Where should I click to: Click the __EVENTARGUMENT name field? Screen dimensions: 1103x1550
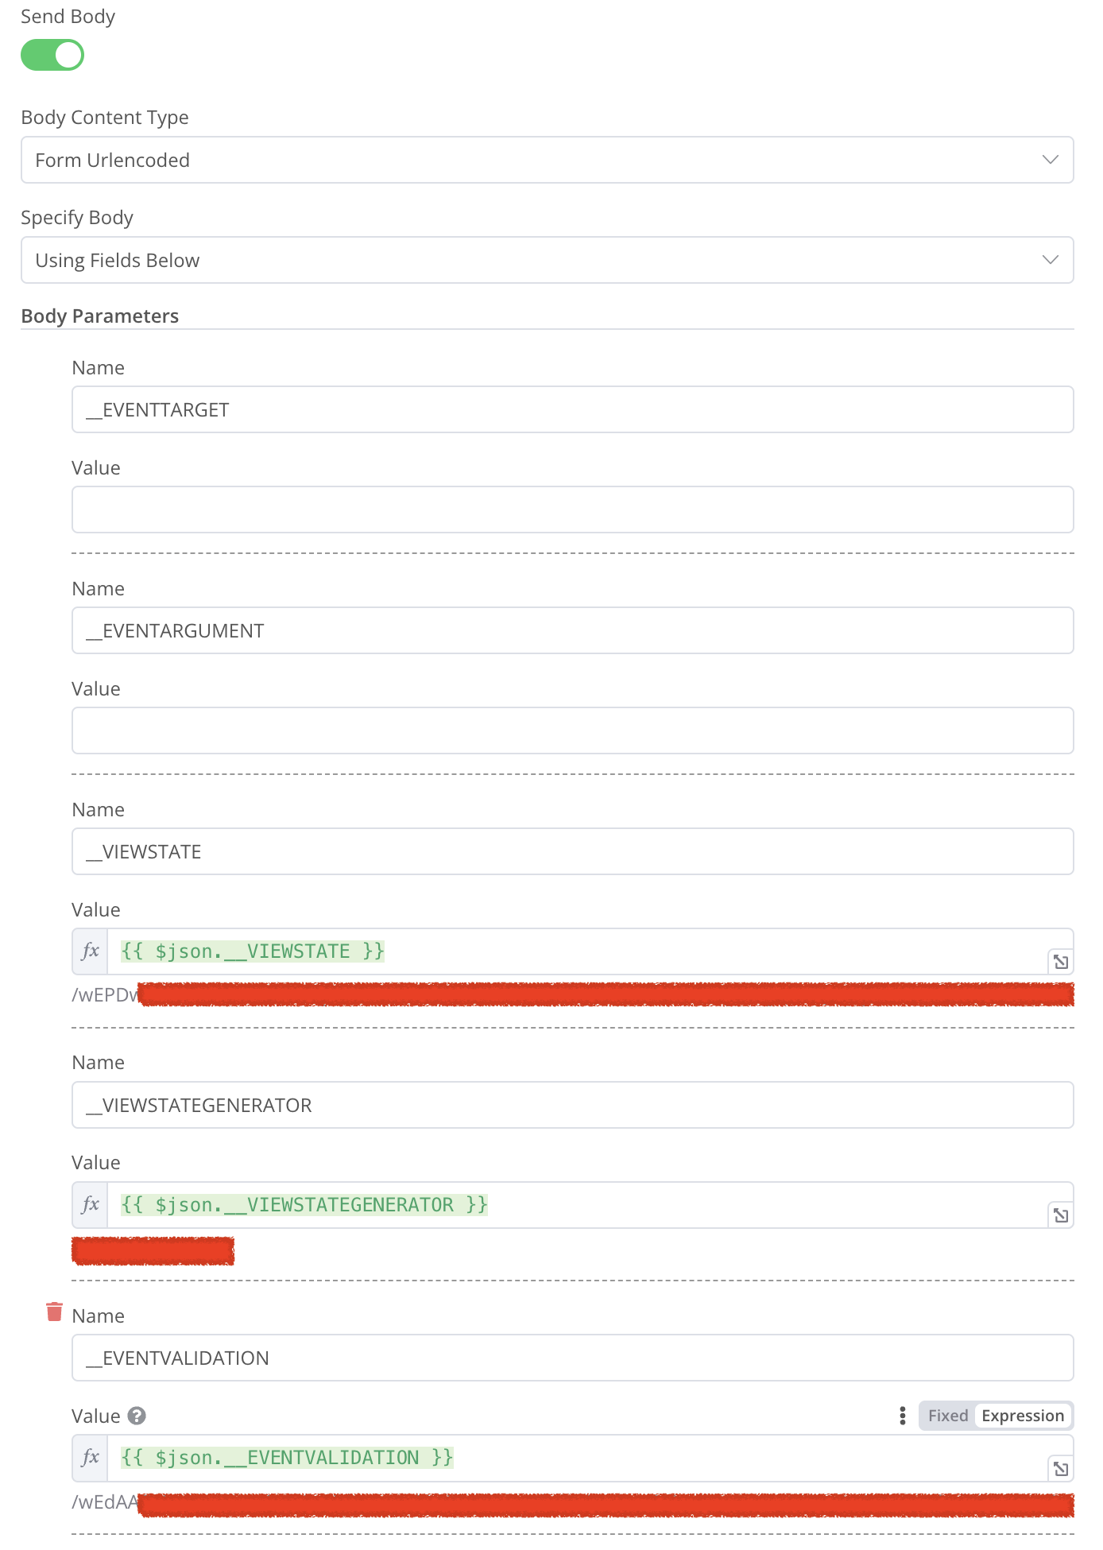pos(572,631)
